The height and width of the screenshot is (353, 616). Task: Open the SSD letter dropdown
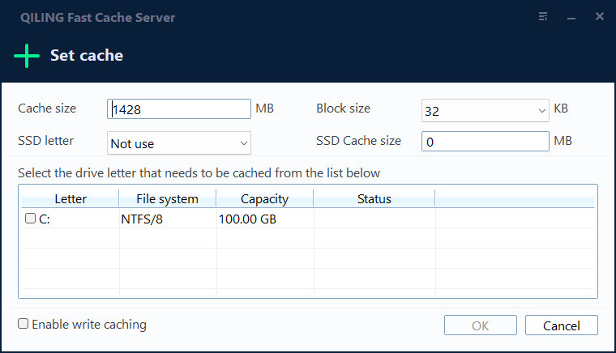point(243,143)
